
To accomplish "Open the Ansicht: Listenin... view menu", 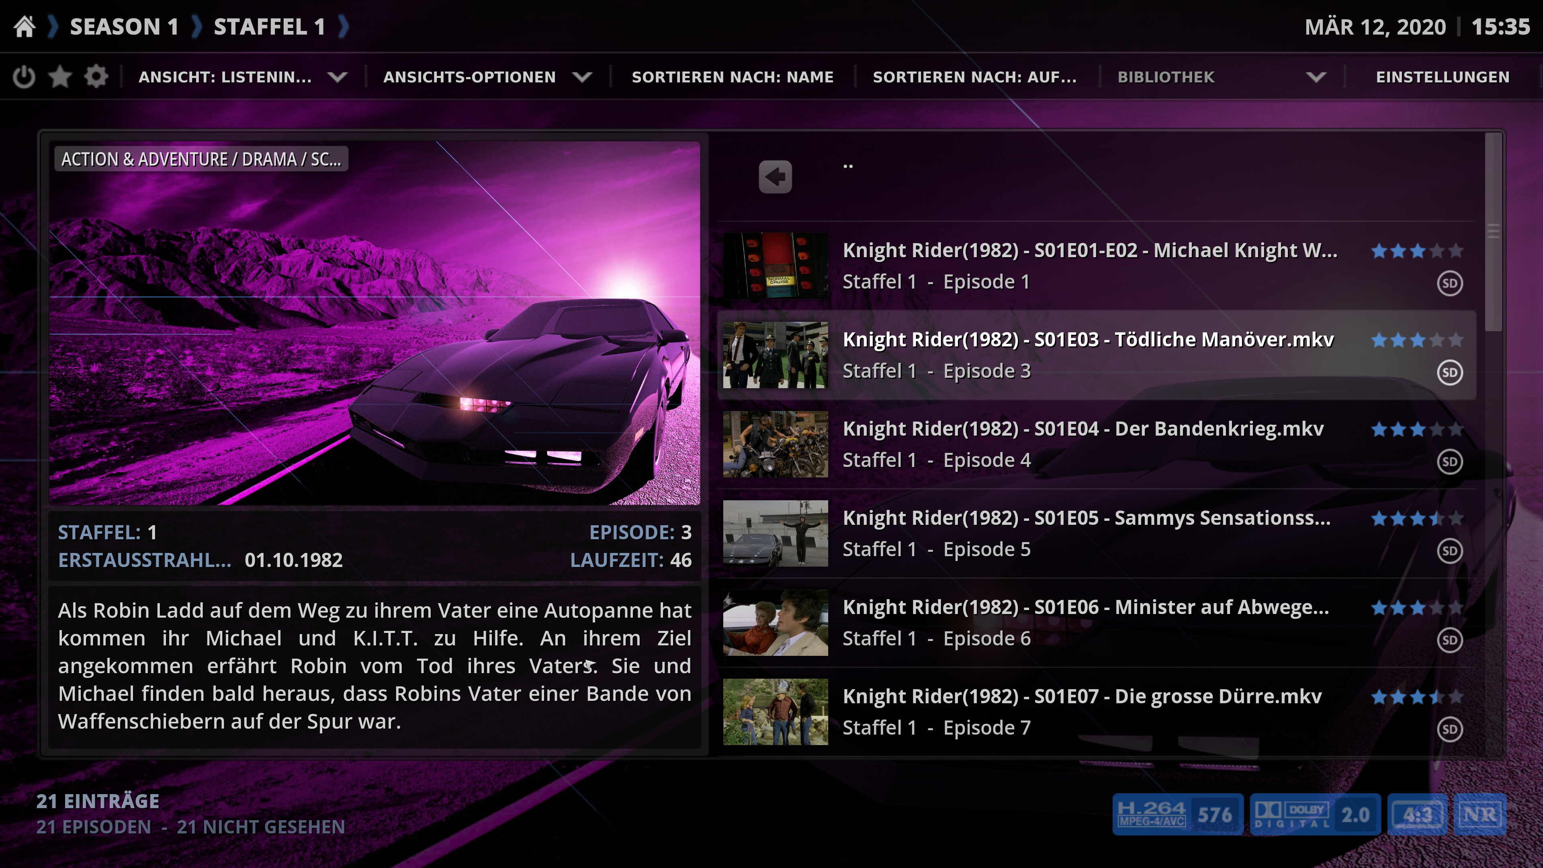I will pyautogui.click(x=225, y=77).
